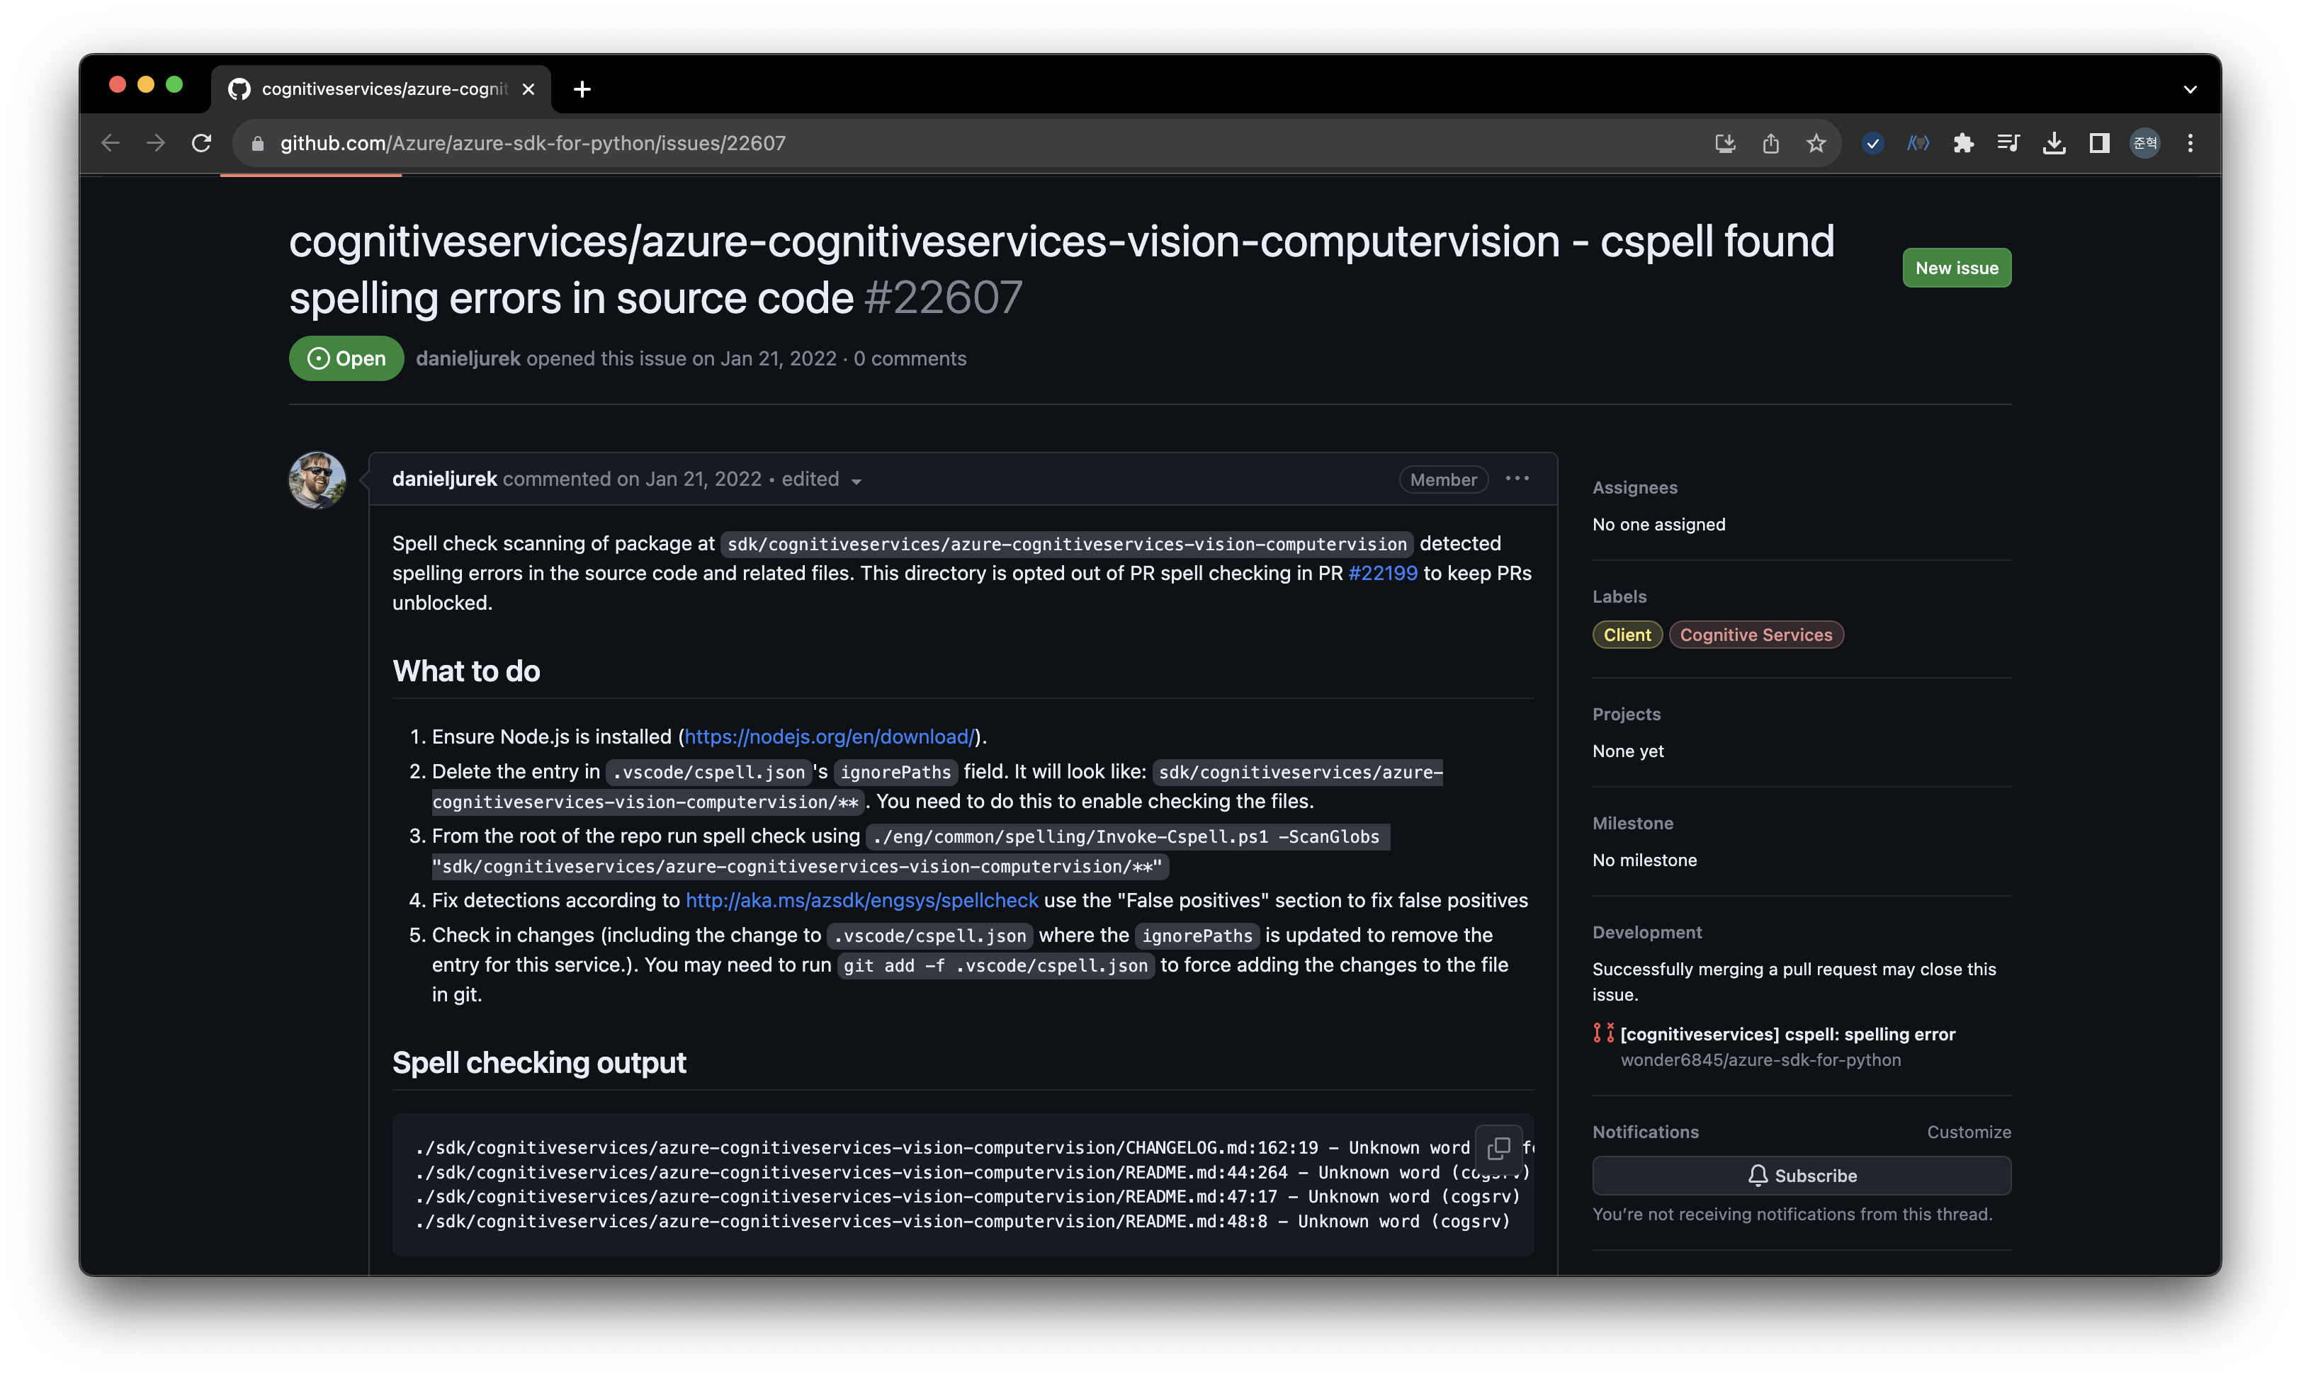Click the minimize window button
2301x1381 pixels.
(145, 85)
